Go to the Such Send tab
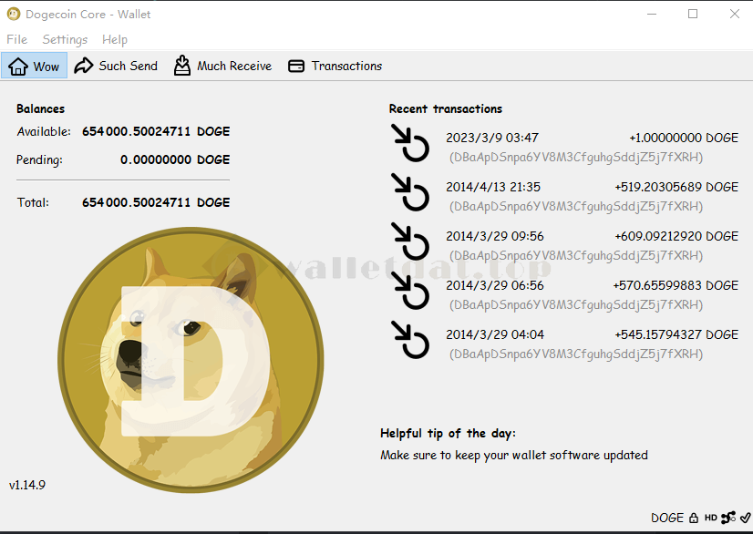The height and width of the screenshot is (534, 753). coord(116,66)
